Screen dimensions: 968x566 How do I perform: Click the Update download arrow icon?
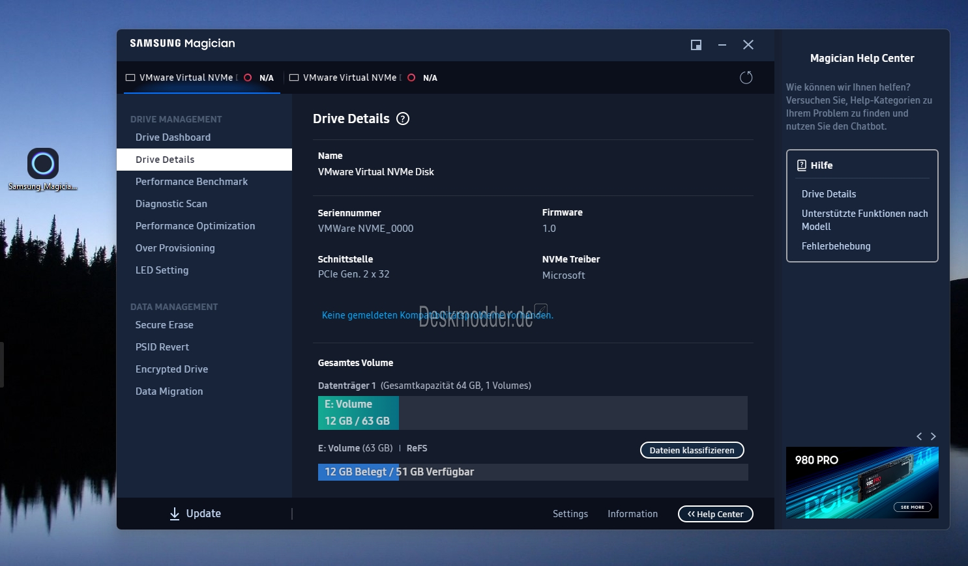tap(175, 514)
